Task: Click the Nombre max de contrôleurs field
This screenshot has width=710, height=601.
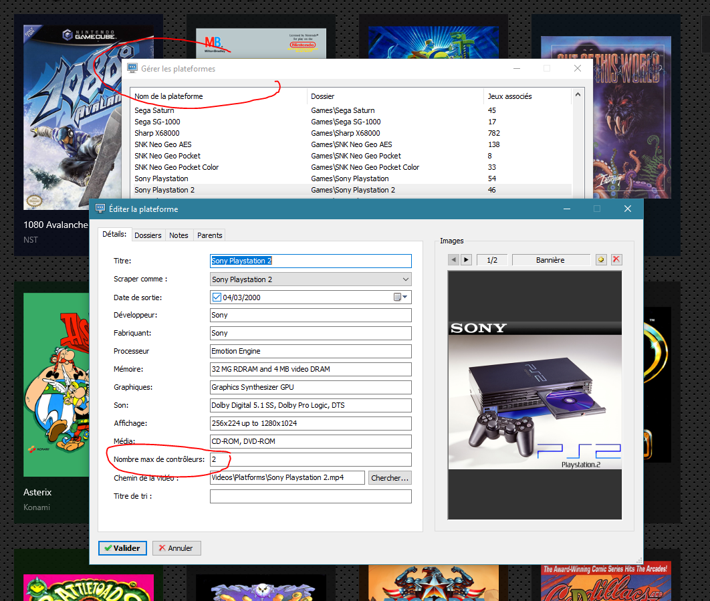Action: (x=311, y=460)
